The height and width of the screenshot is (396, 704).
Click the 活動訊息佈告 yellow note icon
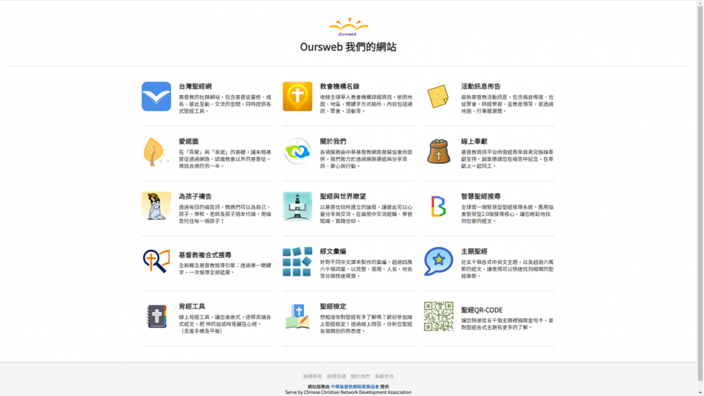[x=438, y=96]
